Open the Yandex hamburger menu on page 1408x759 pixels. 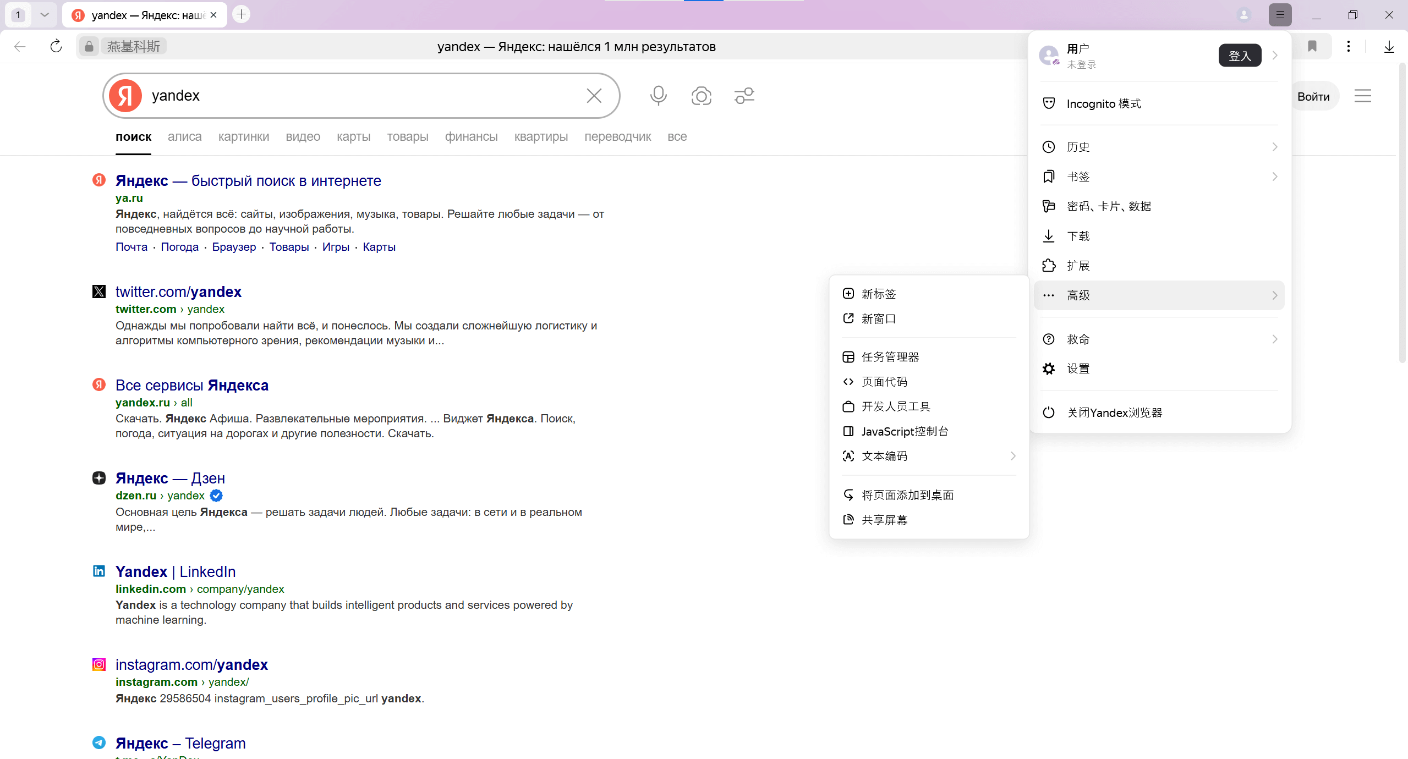click(x=1362, y=96)
